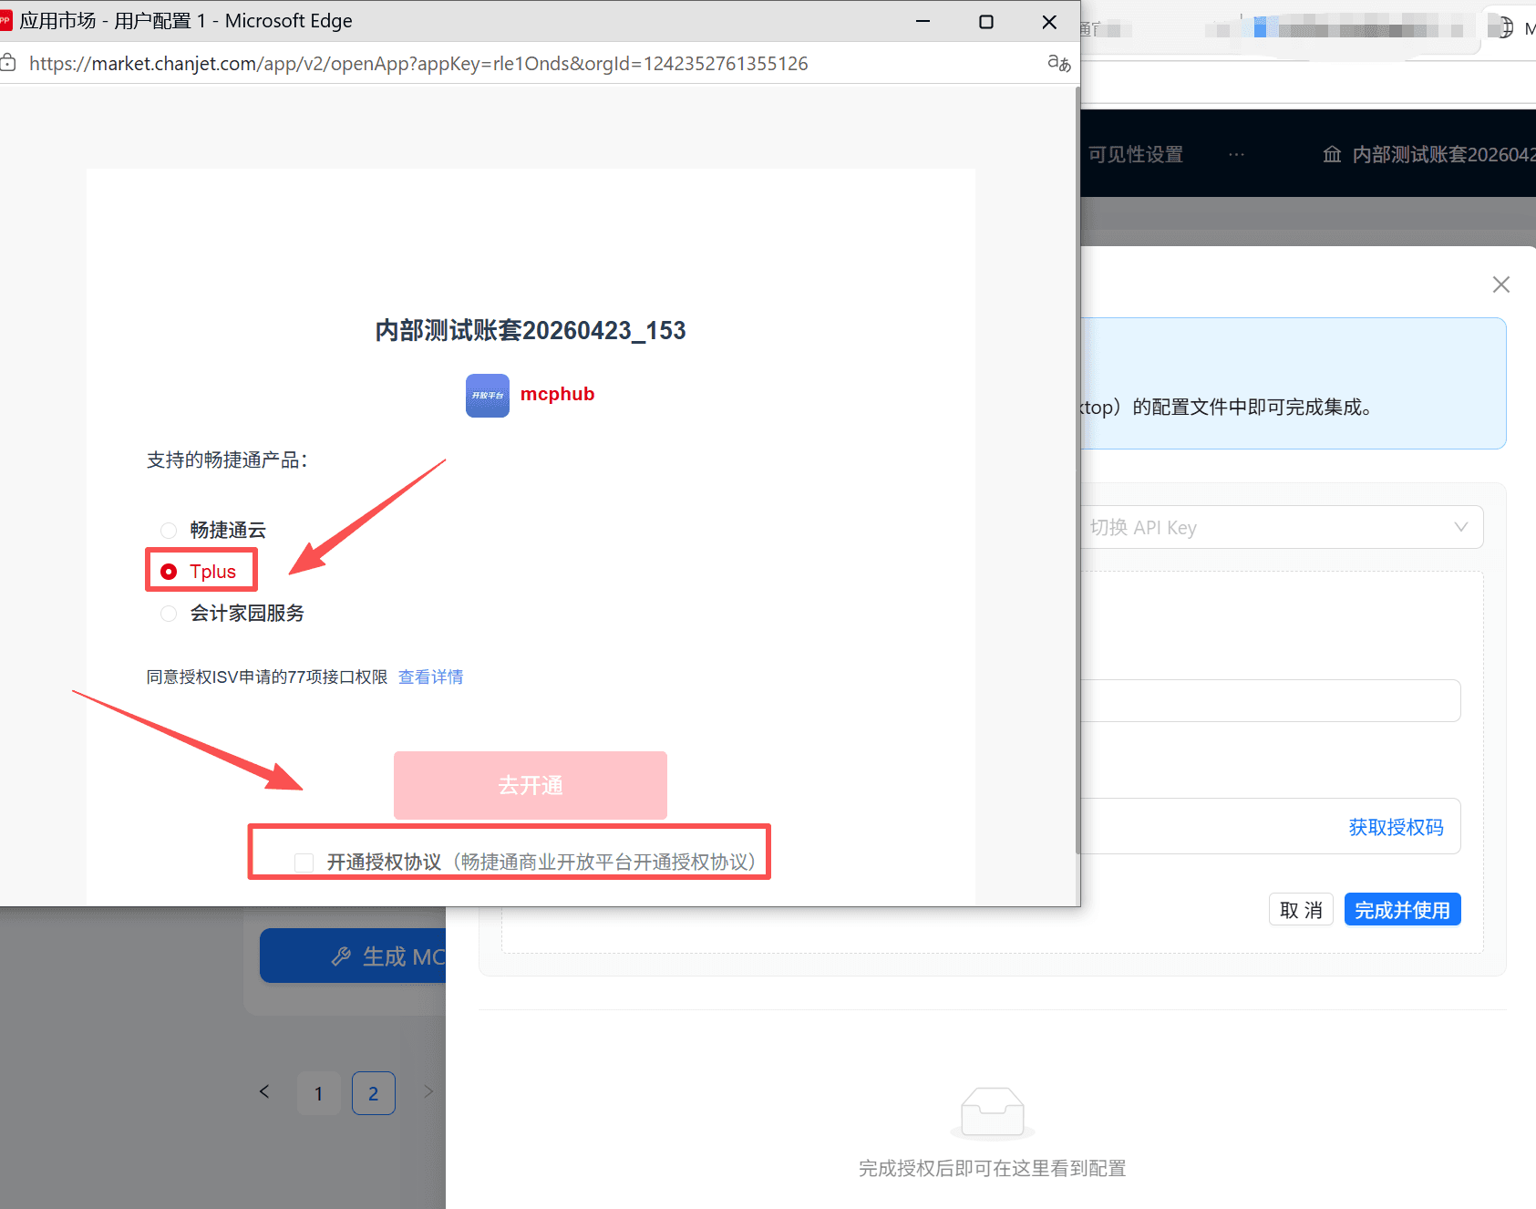Click the 完成授权后即可在这里看到配置 text
1536x1209 pixels.
click(993, 1168)
